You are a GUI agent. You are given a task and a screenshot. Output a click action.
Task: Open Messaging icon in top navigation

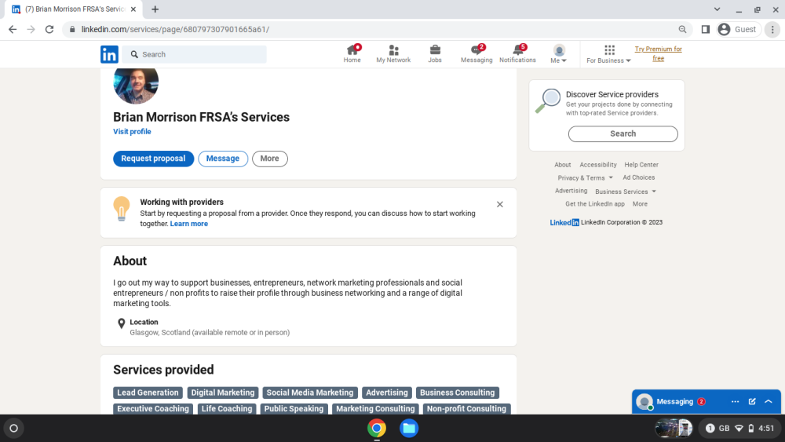pos(476,53)
